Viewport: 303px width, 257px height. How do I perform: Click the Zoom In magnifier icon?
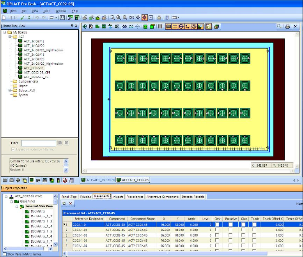tap(119, 18)
